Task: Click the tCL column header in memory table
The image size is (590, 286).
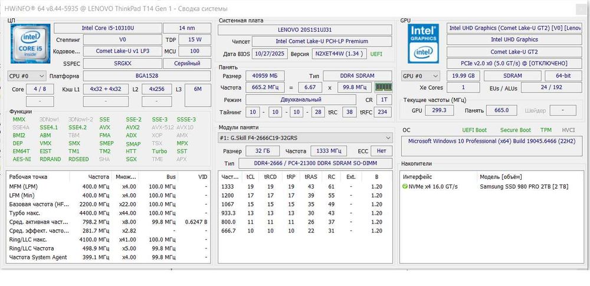Action: (x=250, y=177)
